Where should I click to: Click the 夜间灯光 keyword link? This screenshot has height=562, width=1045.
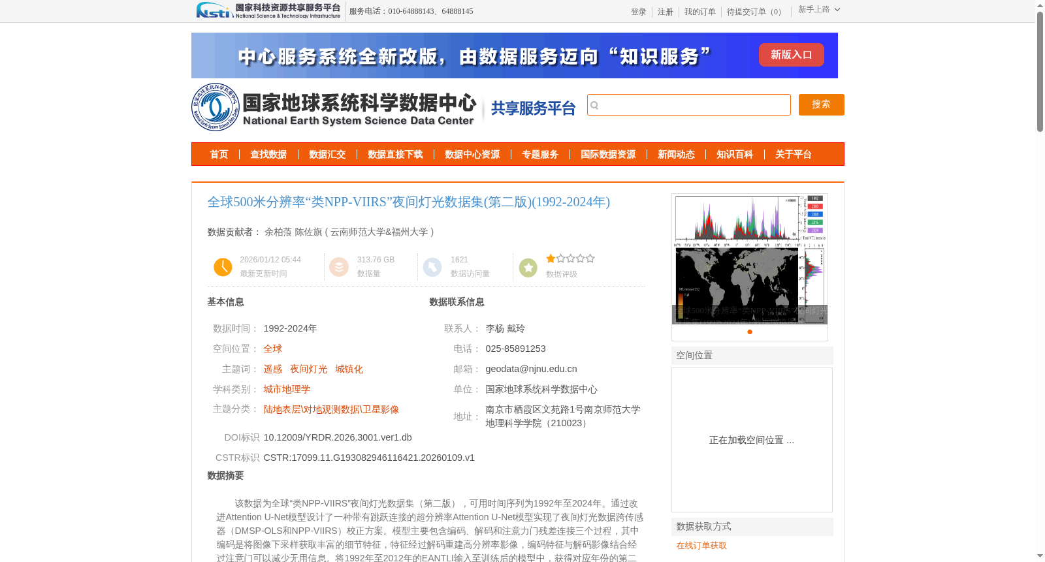[x=309, y=369]
